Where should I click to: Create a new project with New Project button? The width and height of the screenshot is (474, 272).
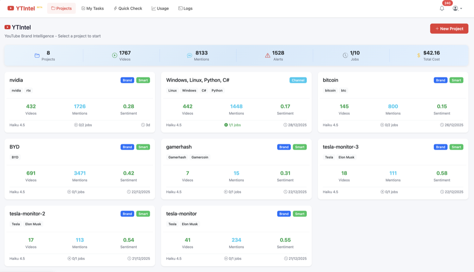pos(449,28)
